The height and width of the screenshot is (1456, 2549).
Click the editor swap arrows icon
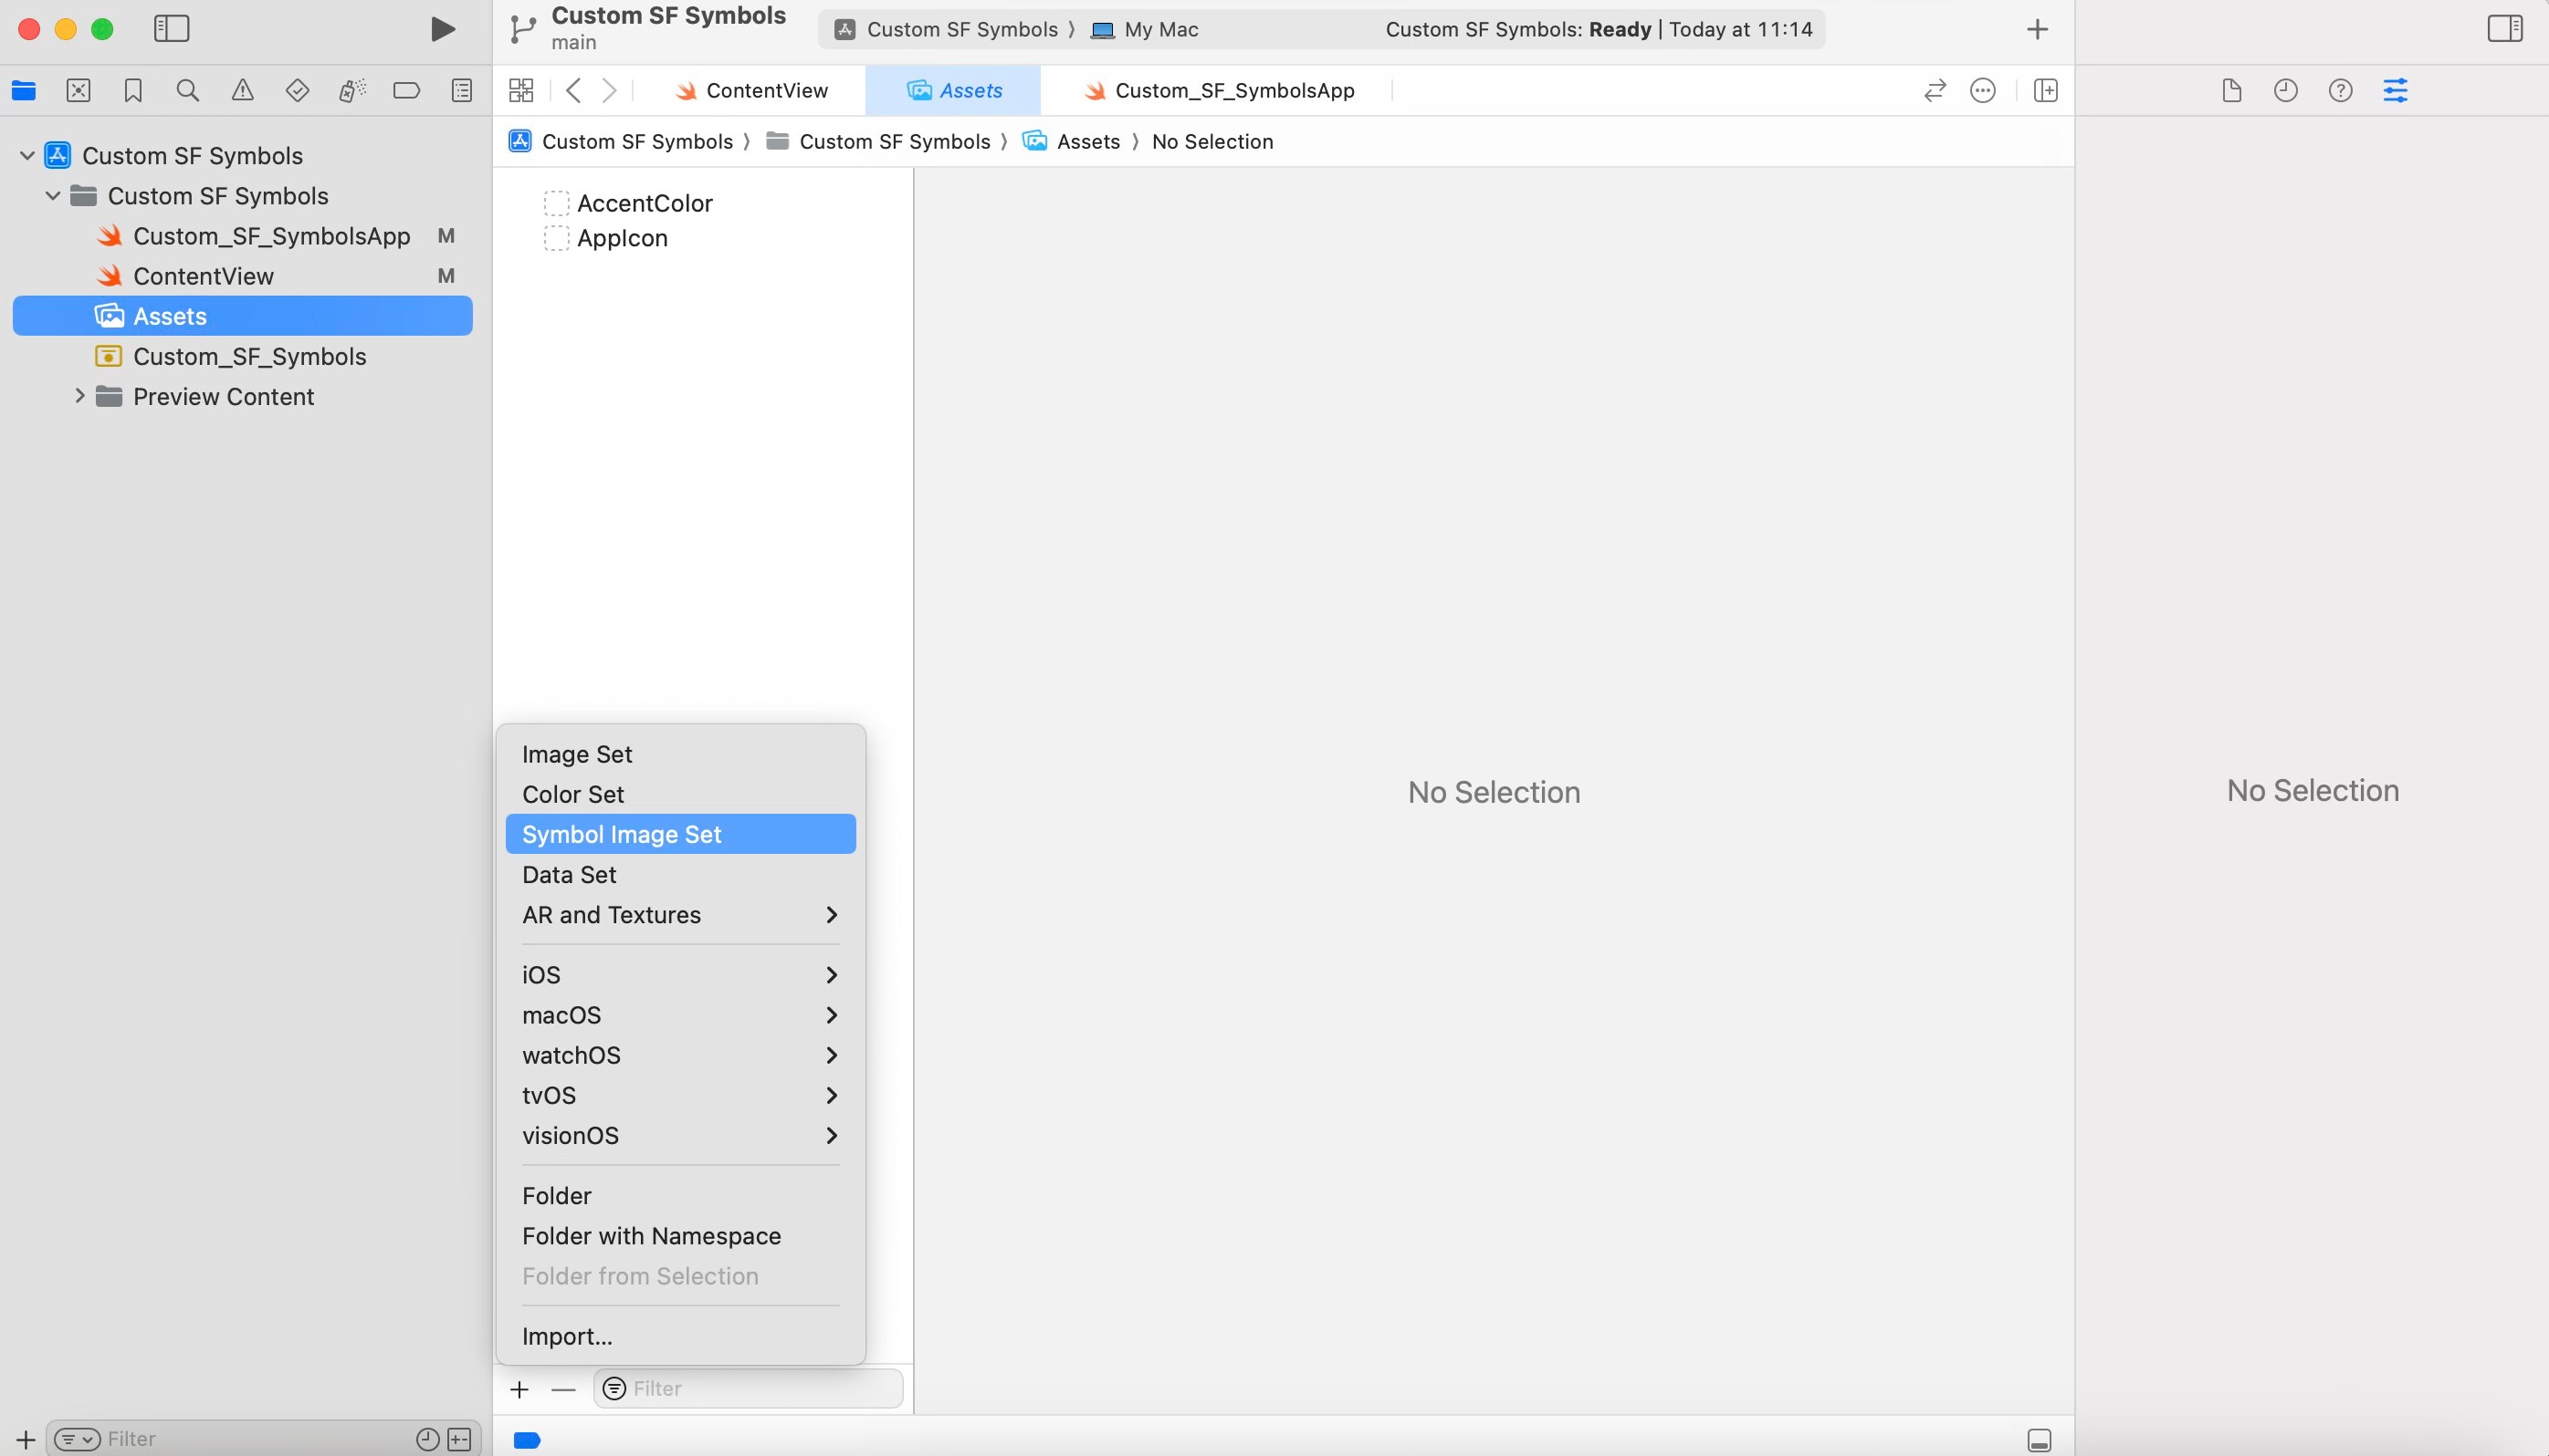point(1935,91)
